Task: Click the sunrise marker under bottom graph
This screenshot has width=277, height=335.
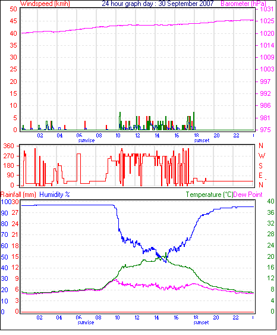Action: click(86, 323)
